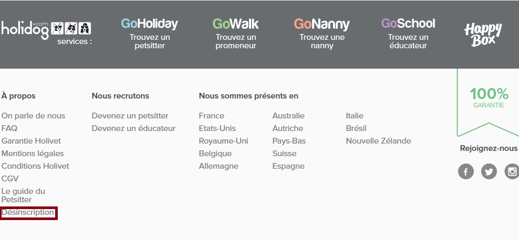
Task: Open the Instagram social icon
Action: coord(512,171)
